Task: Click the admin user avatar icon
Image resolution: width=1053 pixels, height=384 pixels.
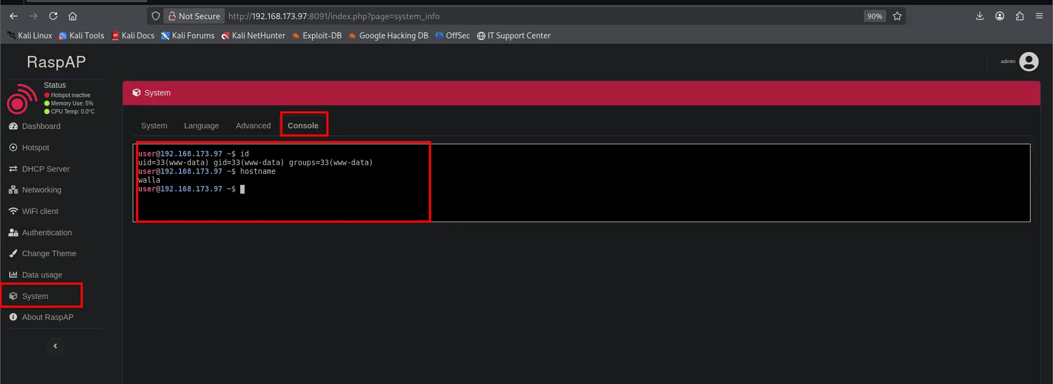Action: [1029, 61]
